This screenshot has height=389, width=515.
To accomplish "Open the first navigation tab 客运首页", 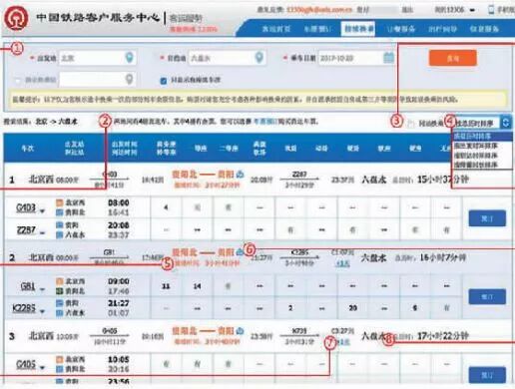I will (x=276, y=29).
